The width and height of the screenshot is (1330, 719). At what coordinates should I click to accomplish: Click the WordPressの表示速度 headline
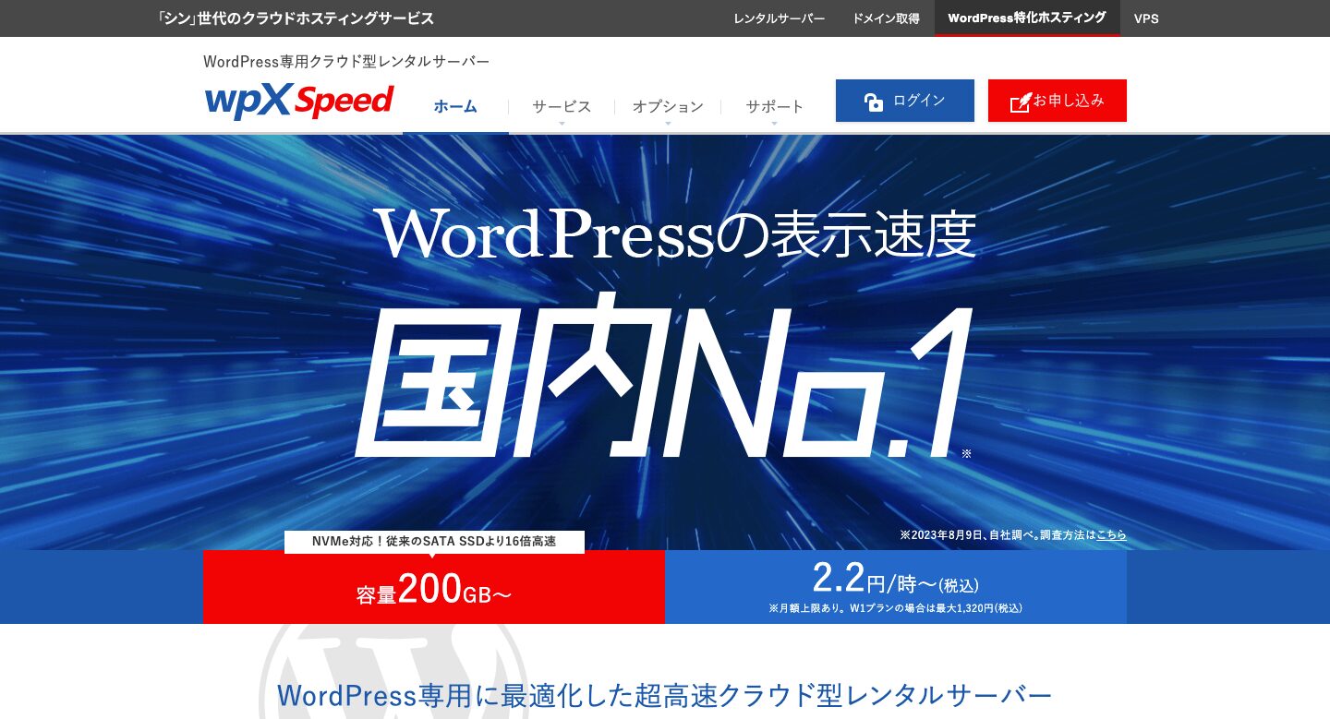[x=675, y=234]
